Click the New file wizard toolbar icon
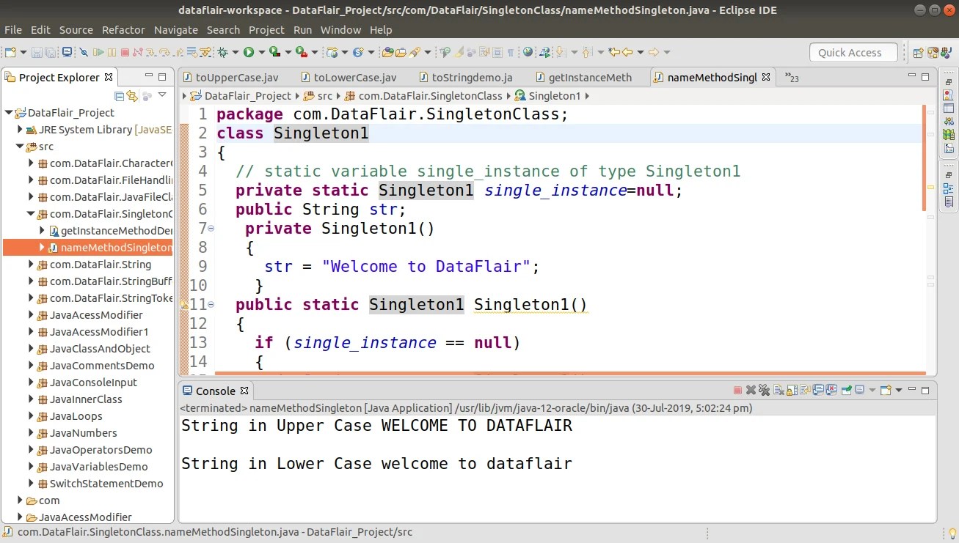Viewport: 959px width, 543px height. pyautogui.click(x=10, y=52)
